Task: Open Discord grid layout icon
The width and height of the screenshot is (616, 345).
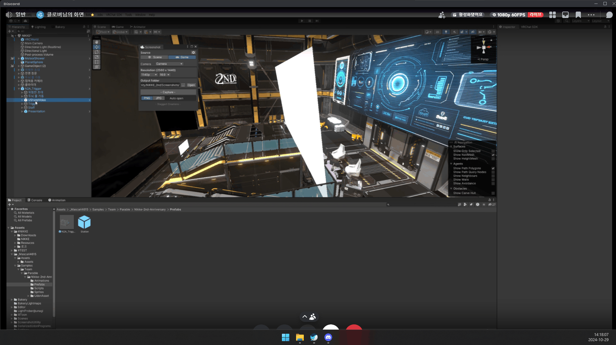Action: 553,15
